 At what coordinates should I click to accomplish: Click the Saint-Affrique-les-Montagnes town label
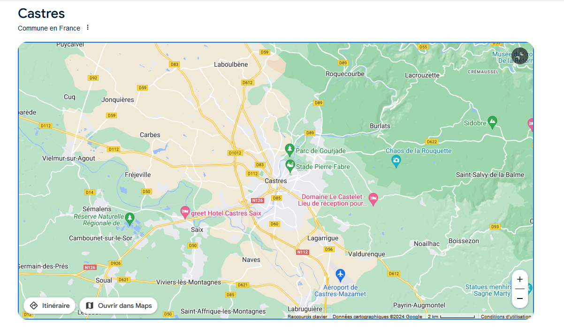pyautogui.click(x=223, y=311)
